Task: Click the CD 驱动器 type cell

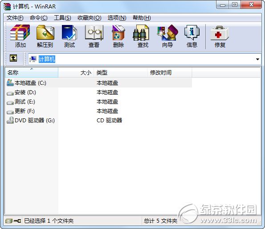Action: tap(110, 120)
